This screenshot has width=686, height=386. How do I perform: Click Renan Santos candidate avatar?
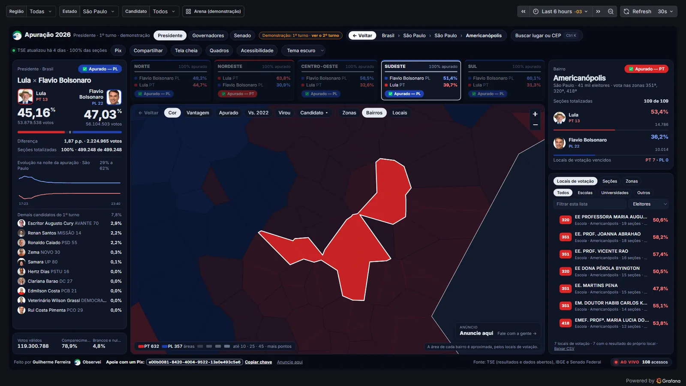tap(21, 233)
